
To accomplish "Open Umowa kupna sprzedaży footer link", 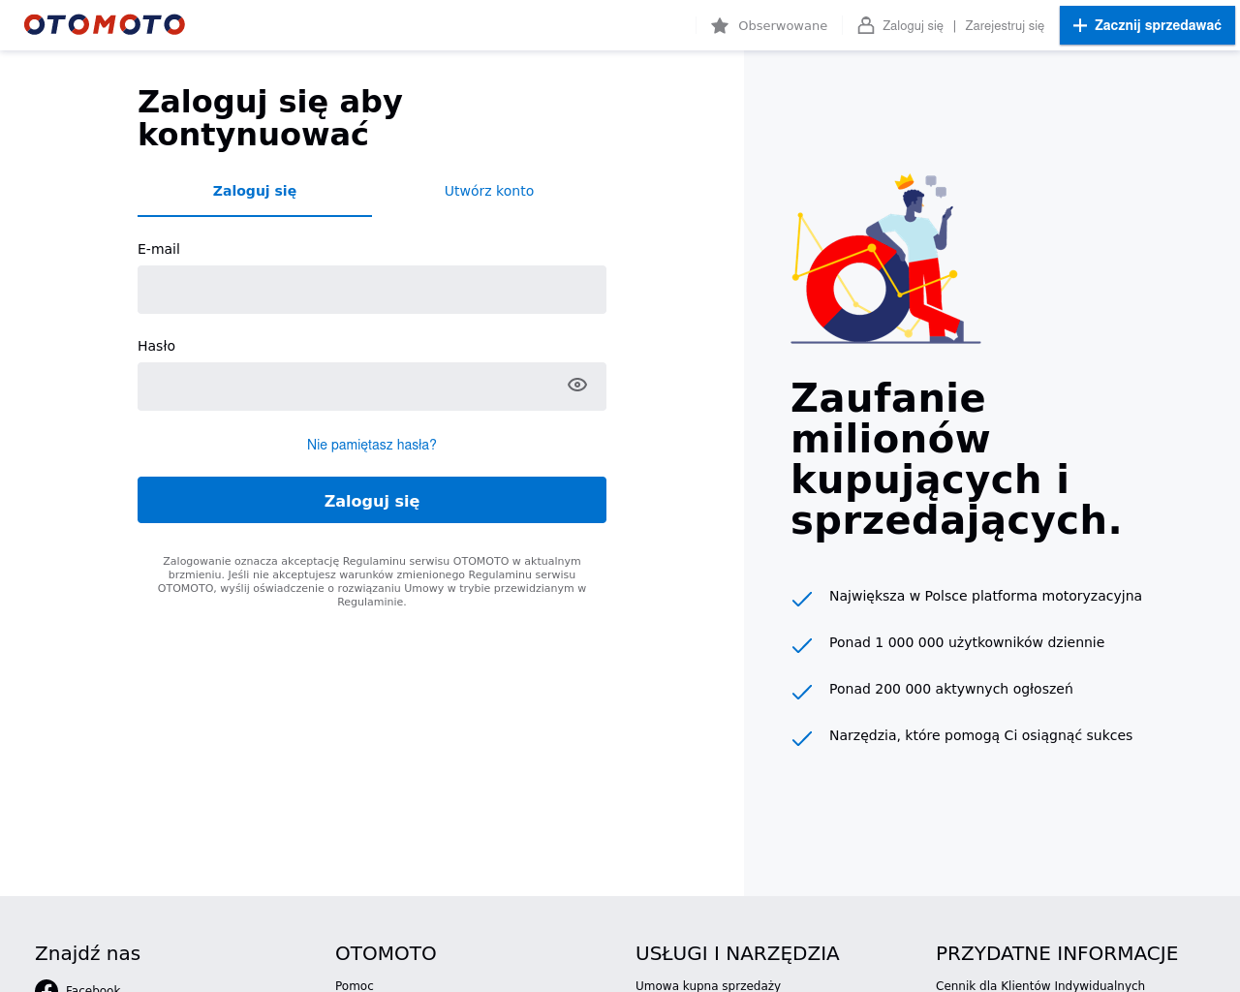I will tap(708, 985).
